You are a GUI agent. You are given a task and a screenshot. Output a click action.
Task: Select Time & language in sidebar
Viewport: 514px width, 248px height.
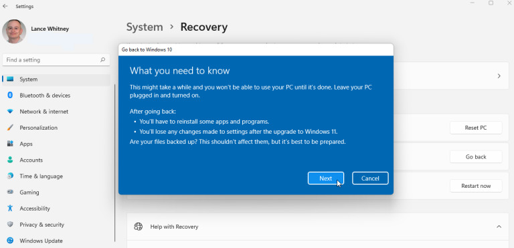(56, 176)
